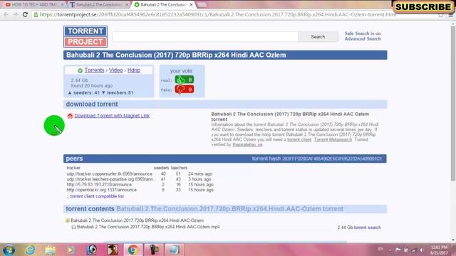Click the 5.79.83.193 tracker row
The width and height of the screenshot is (456, 256).
140,185
